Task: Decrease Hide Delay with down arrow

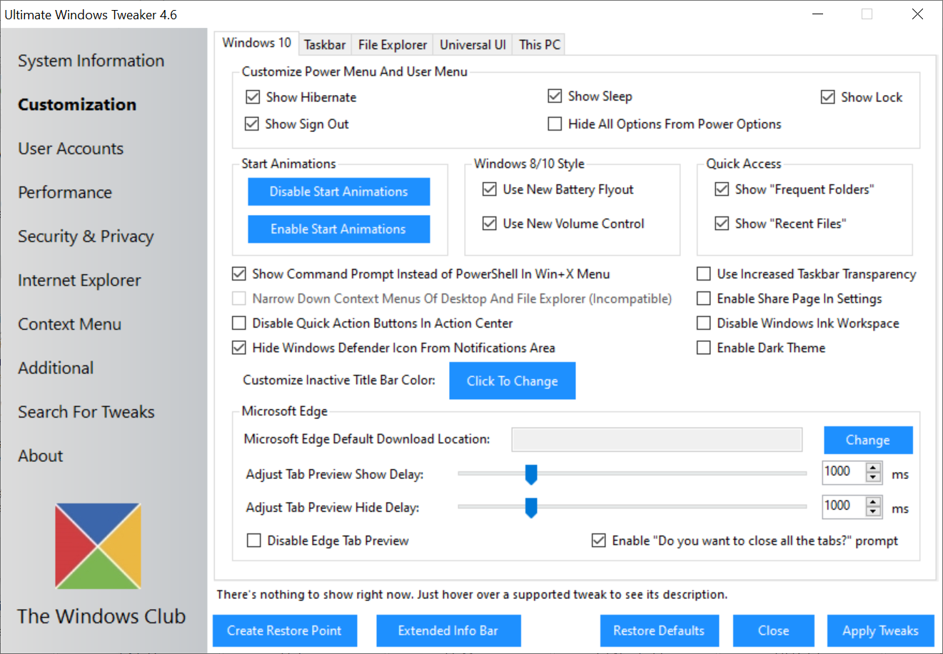Action: 873,512
